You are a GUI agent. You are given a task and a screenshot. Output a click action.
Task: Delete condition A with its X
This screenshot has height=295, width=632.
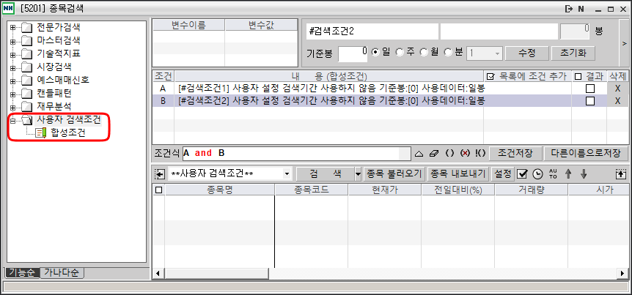pyautogui.click(x=617, y=89)
